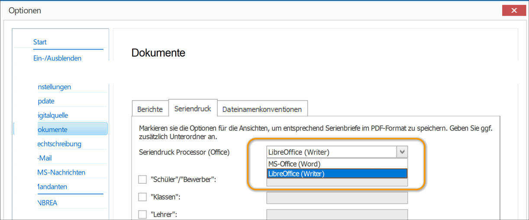The height and width of the screenshot is (220, 529).
Task: Choose MS-Office (Word) from the list
Action: coord(337,164)
